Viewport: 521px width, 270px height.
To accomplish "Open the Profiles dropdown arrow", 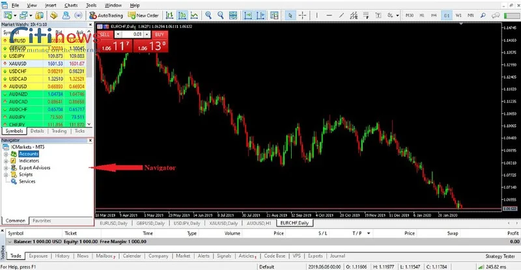I will tap(31, 16).
